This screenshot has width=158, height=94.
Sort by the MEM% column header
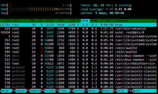coord(93,21)
